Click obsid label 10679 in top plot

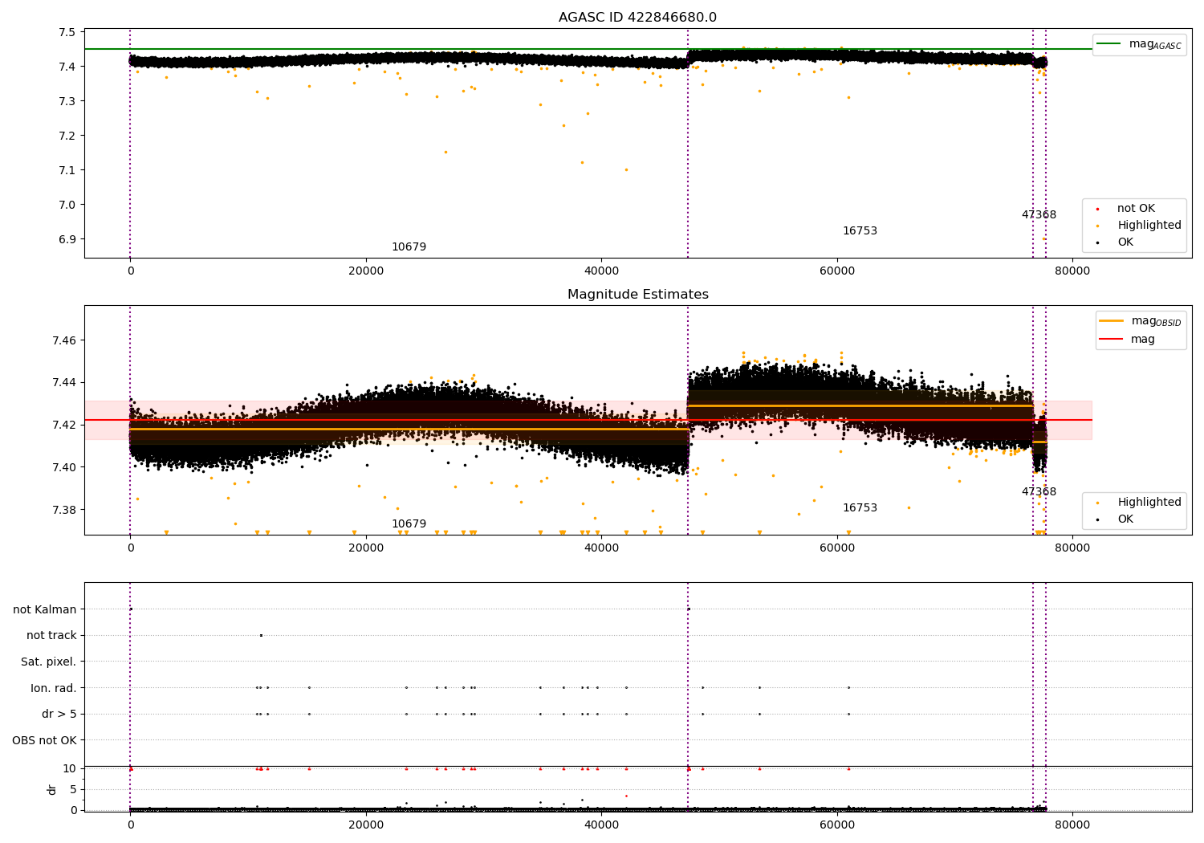coord(409,247)
